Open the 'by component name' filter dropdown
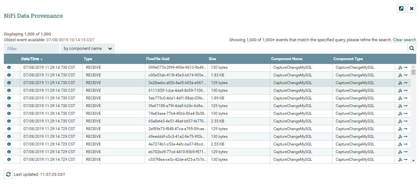Viewport: 420px width, 187px height. point(87,48)
